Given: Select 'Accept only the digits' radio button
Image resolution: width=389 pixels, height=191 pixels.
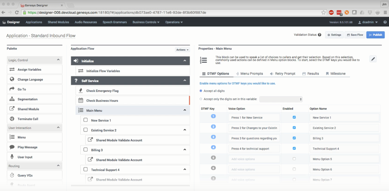Looking at the screenshot, I should 201,99.
